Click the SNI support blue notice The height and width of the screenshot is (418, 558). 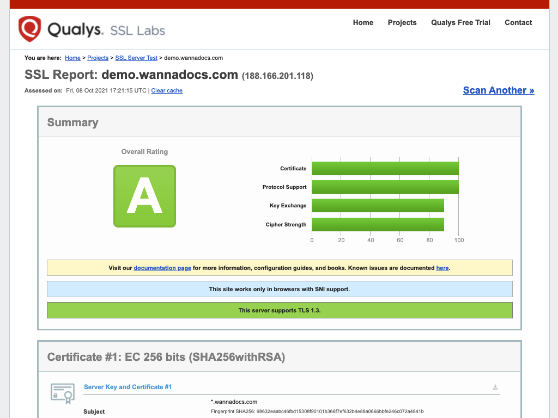pyautogui.click(x=280, y=290)
